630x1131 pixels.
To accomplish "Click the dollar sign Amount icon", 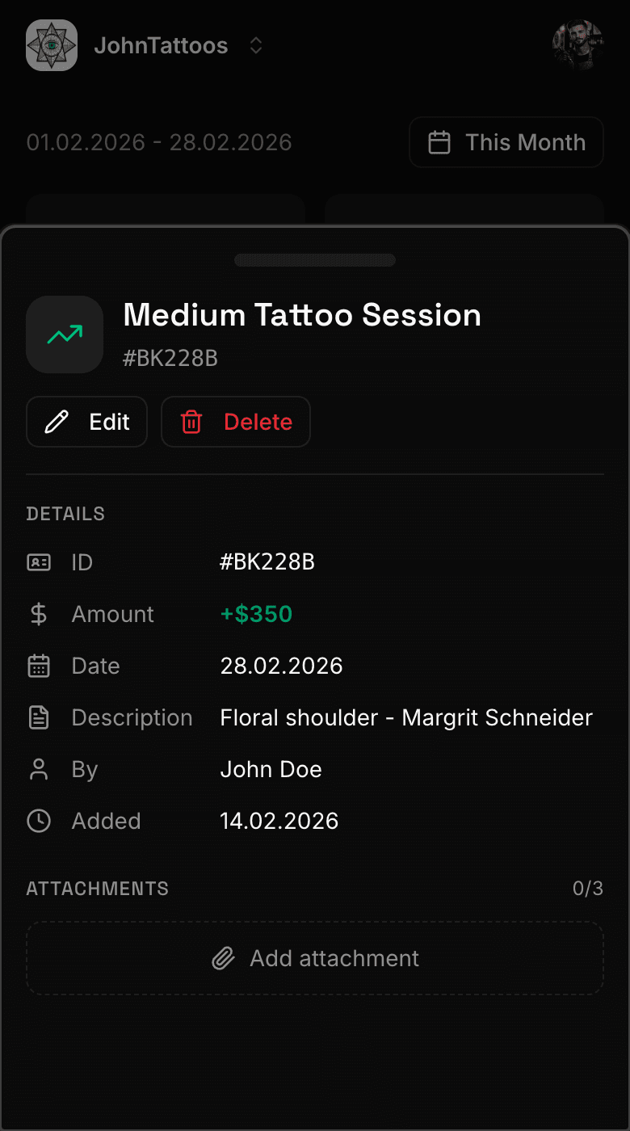I will (x=39, y=614).
